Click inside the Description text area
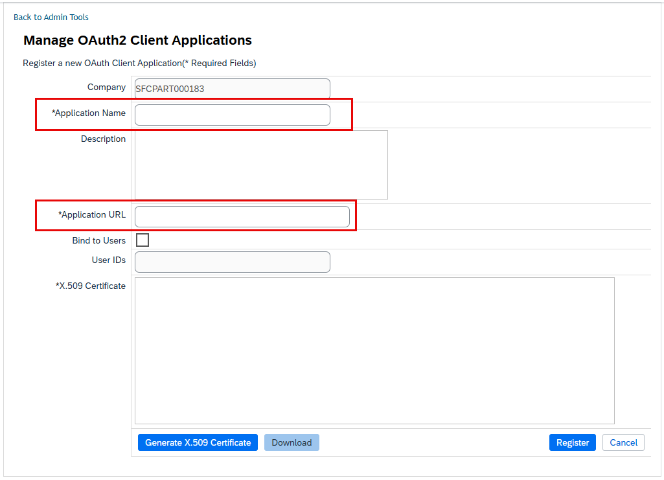Viewport: 664px width, 480px height. 261,165
